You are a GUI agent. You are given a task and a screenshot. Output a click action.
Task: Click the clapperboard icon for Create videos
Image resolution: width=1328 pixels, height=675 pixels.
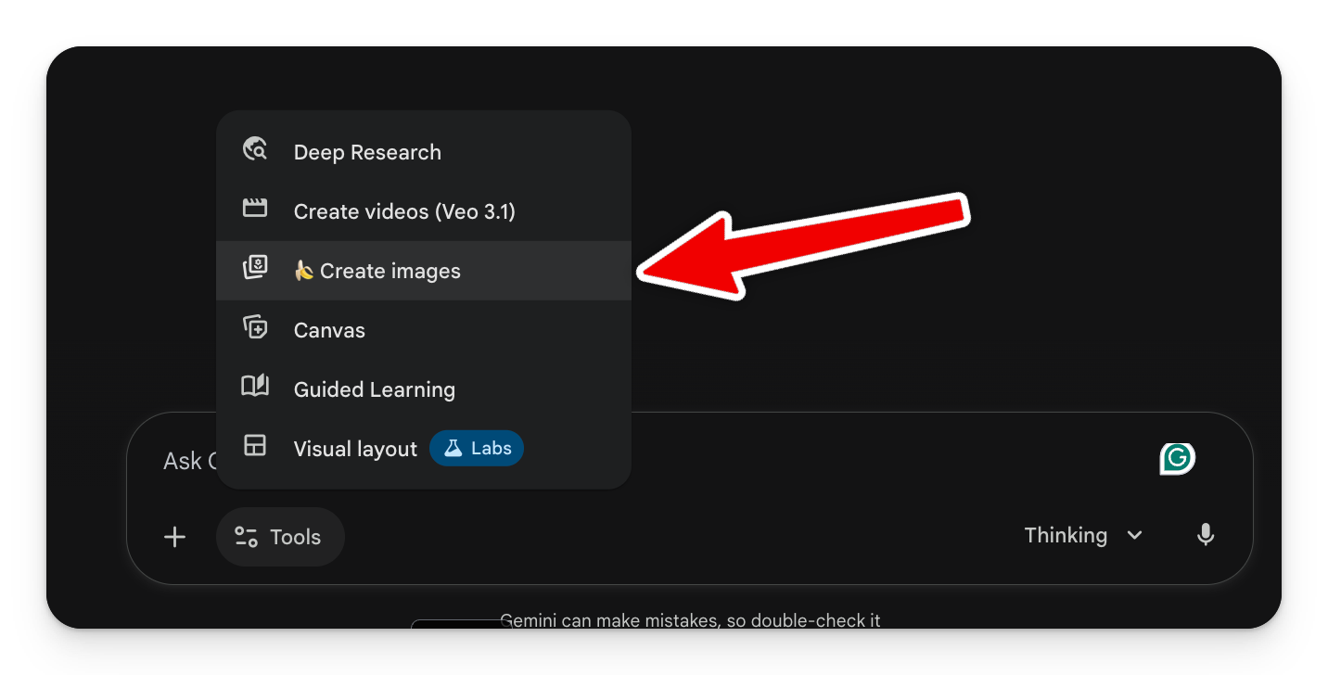click(255, 209)
